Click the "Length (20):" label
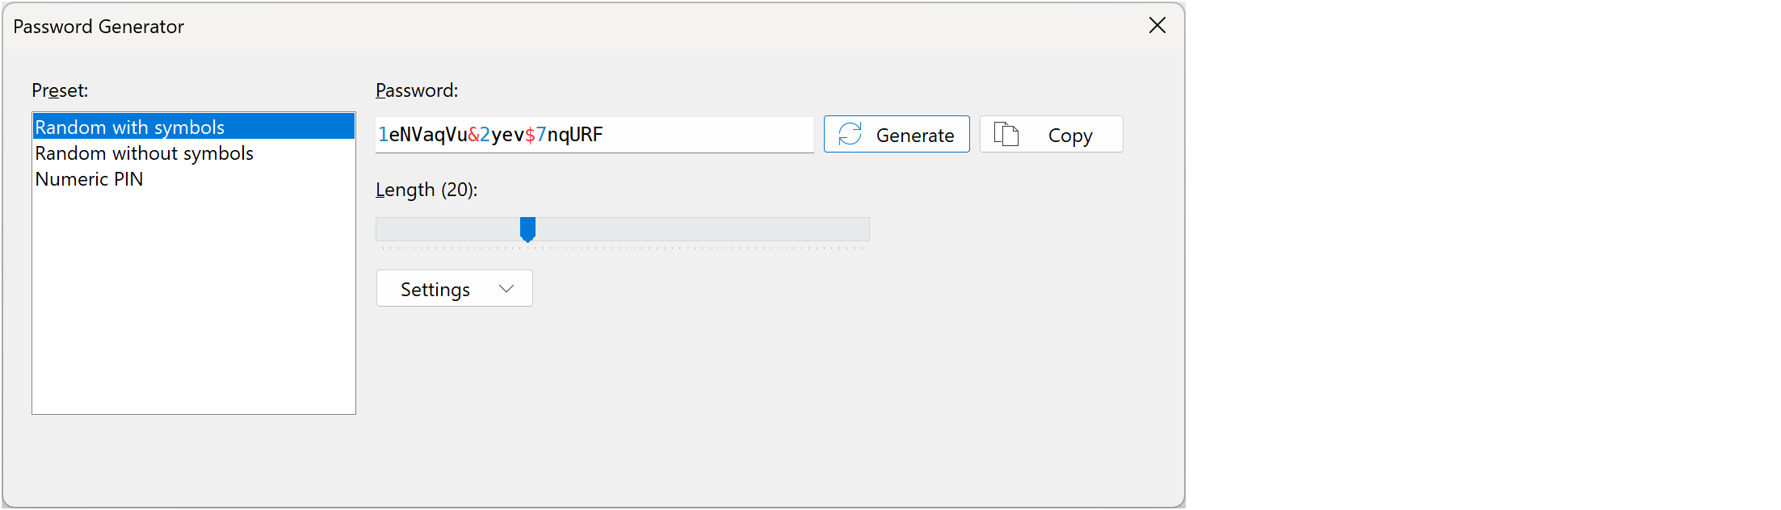This screenshot has width=1781, height=510. click(x=426, y=190)
